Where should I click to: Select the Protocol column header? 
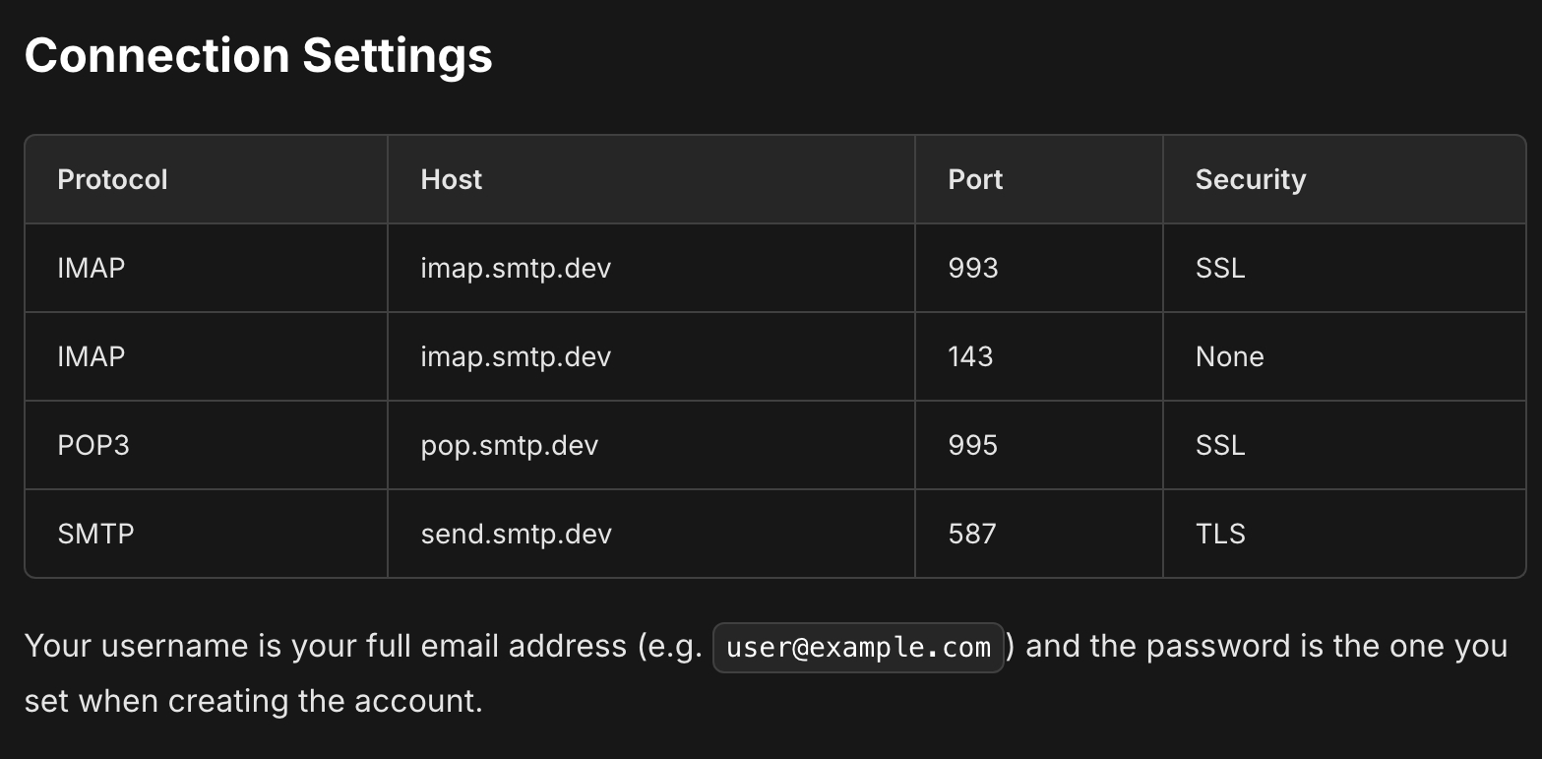click(112, 180)
